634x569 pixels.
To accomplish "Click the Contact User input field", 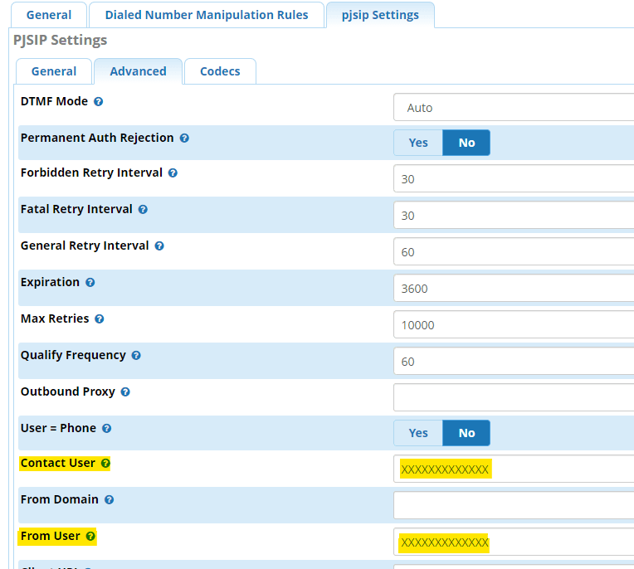I will coord(514,469).
